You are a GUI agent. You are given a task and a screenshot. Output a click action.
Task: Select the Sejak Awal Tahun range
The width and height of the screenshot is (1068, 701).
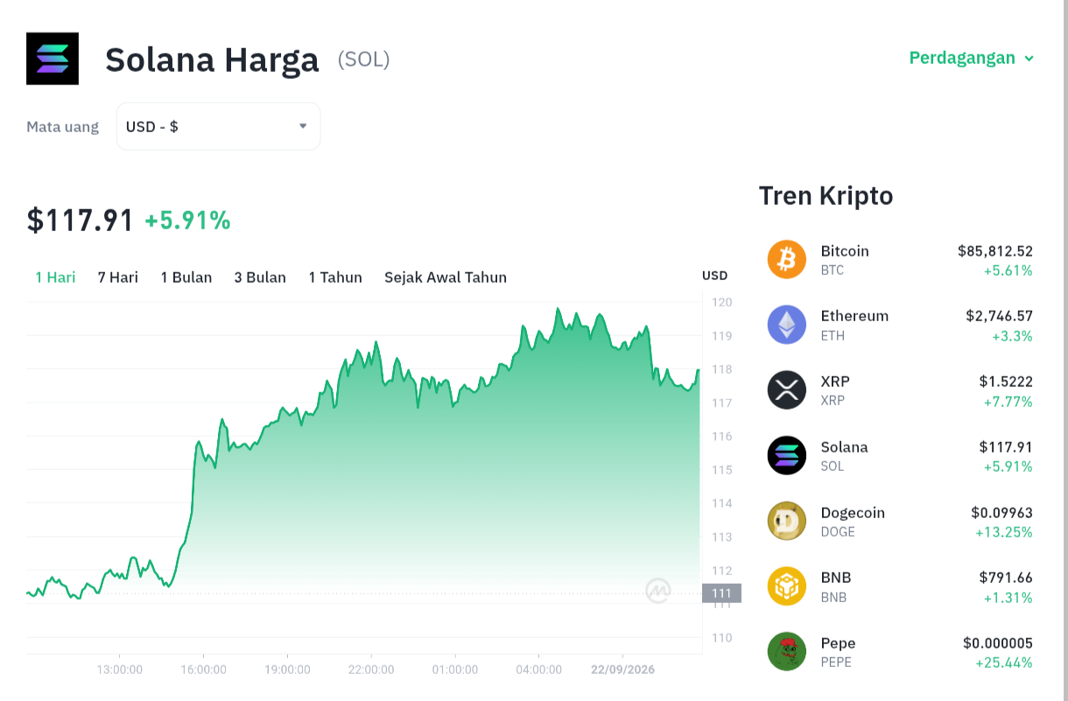(446, 277)
